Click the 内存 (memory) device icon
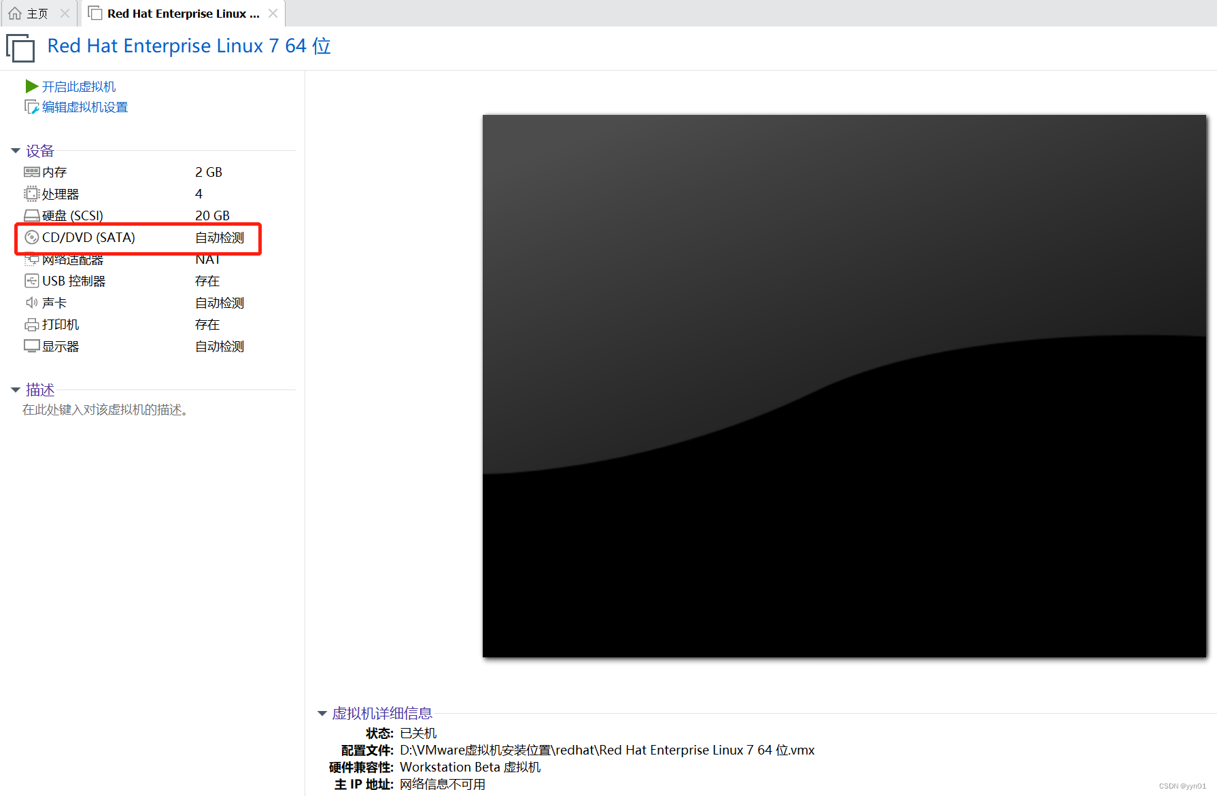The width and height of the screenshot is (1217, 796). (x=32, y=172)
